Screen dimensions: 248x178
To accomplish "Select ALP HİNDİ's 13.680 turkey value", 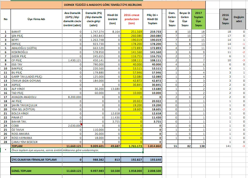I will pyautogui.click(x=113, y=89).
